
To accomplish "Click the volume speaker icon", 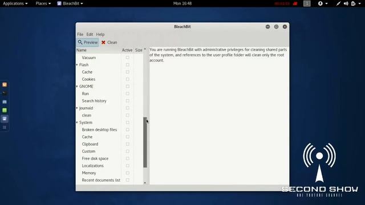I will pyautogui.click(x=346, y=3).
